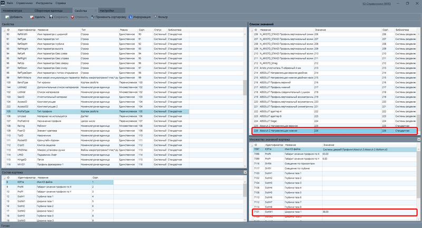The width and height of the screenshot is (422, 228).
Task: Select the ProfileType property row
Action: point(95,112)
